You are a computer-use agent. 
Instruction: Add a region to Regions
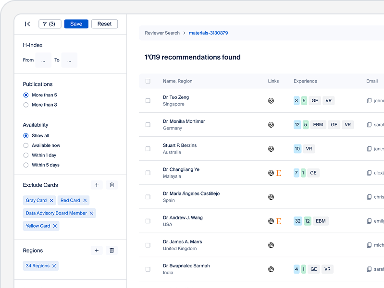click(97, 250)
